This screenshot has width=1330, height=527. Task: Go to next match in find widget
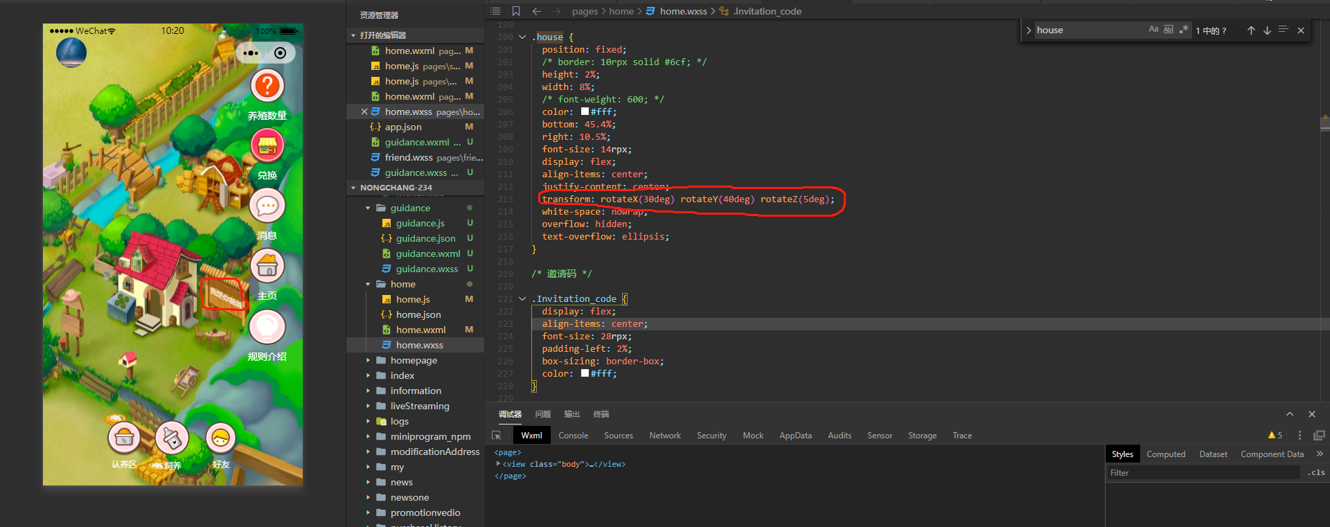(1267, 30)
